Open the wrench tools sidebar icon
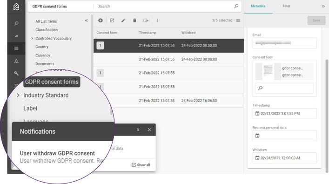 coord(16,73)
